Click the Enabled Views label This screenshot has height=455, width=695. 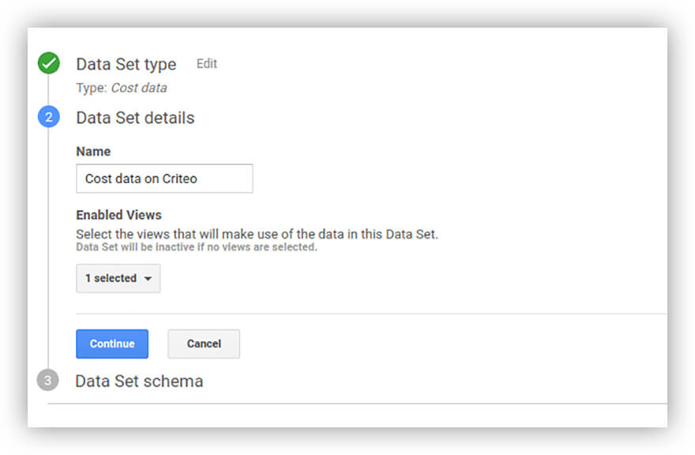coord(118,215)
